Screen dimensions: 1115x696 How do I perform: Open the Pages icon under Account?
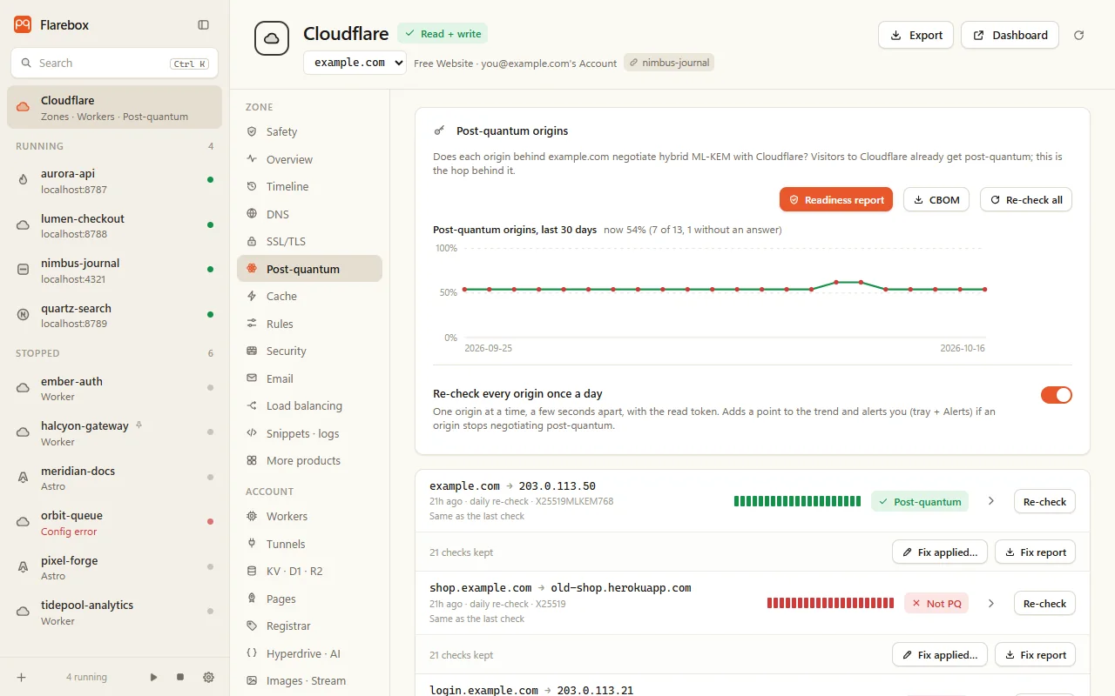point(252,599)
